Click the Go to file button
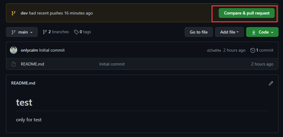 click(199, 32)
